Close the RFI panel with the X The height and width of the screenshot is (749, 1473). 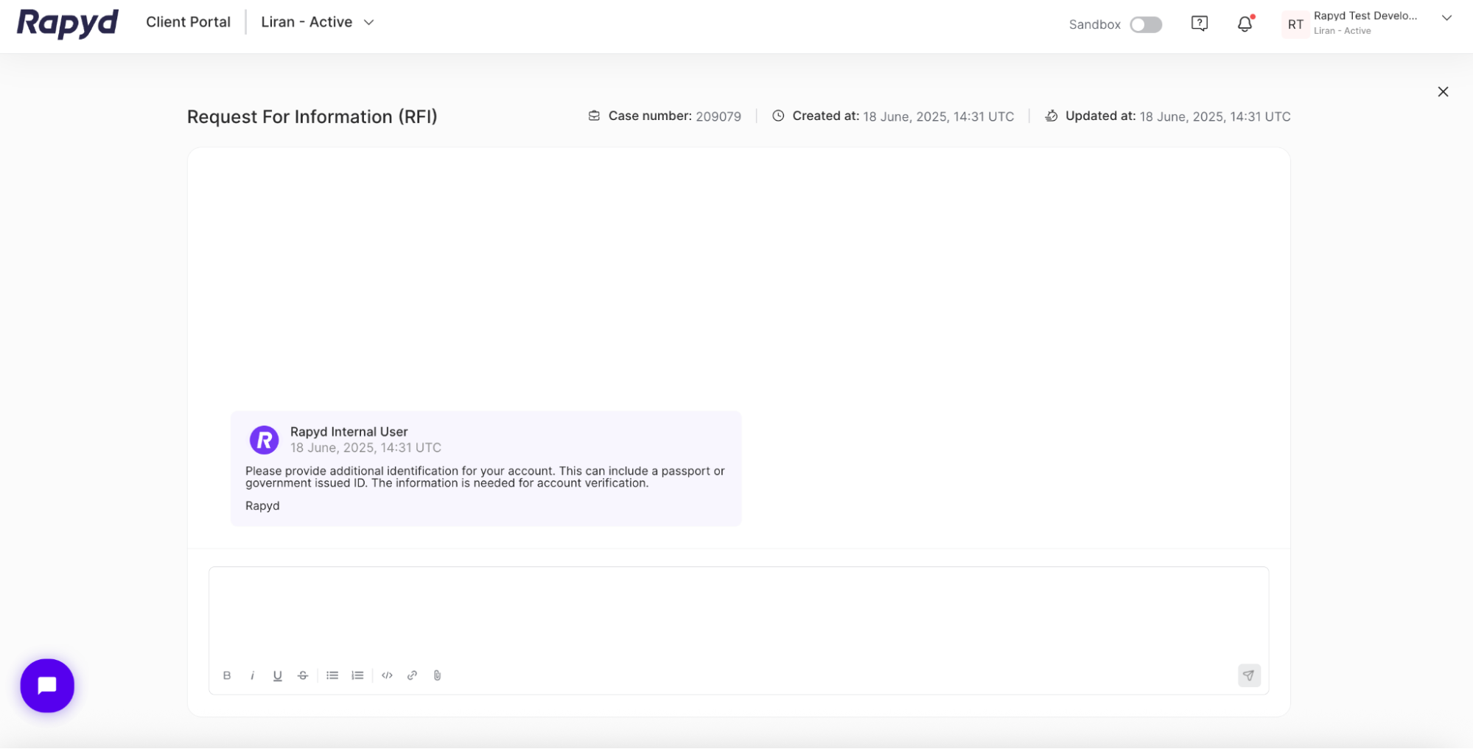click(1444, 91)
